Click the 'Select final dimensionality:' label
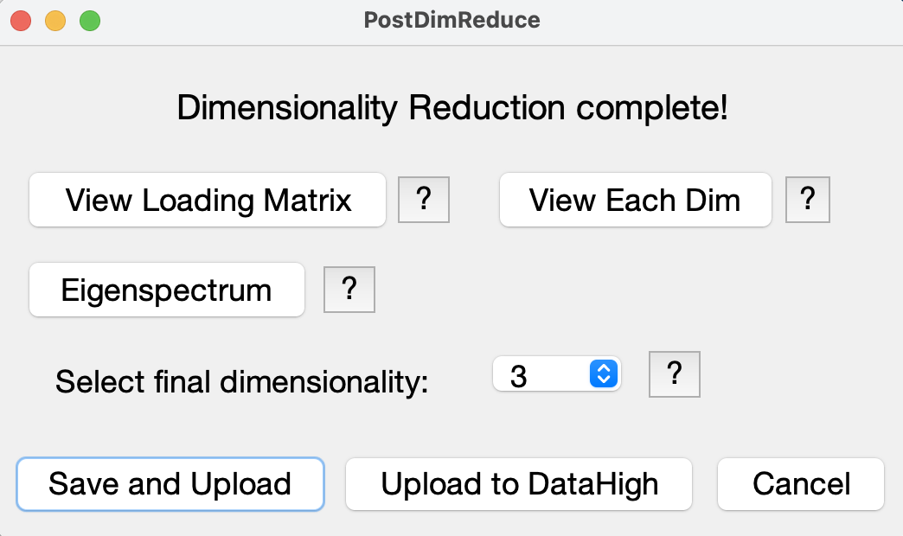The width and height of the screenshot is (903, 536). point(242,382)
